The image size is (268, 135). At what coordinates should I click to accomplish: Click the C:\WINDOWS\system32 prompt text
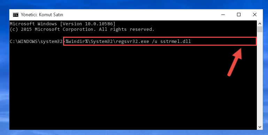(x=36, y=42)
